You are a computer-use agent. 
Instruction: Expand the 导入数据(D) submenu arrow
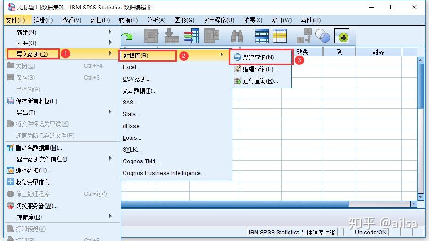(110, 53)
